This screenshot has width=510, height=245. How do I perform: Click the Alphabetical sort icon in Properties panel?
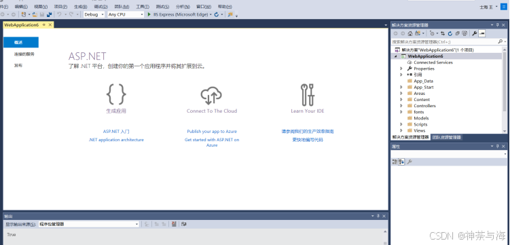[401, 162]
